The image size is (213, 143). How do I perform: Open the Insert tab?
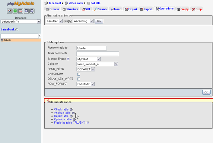(x=116, y=9)
